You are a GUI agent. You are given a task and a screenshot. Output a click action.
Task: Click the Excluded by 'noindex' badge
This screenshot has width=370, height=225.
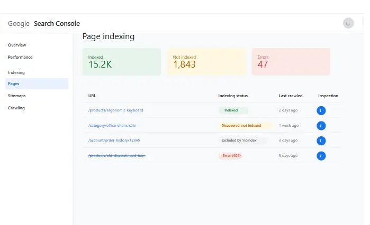(243, 140)
